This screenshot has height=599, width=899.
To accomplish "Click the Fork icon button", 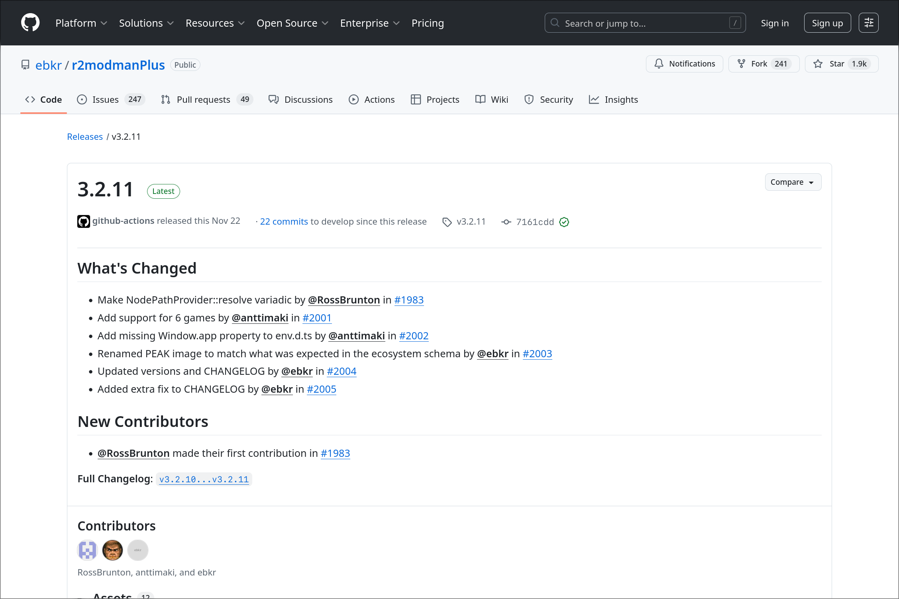I will 741,64.
